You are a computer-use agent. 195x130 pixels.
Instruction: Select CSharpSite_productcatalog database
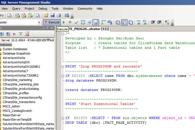pyautogui.click(x=21, y=89)
